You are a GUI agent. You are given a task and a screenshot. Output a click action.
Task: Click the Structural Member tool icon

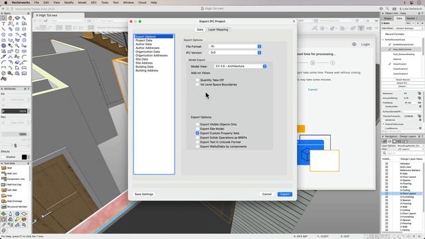click(4, 206)
